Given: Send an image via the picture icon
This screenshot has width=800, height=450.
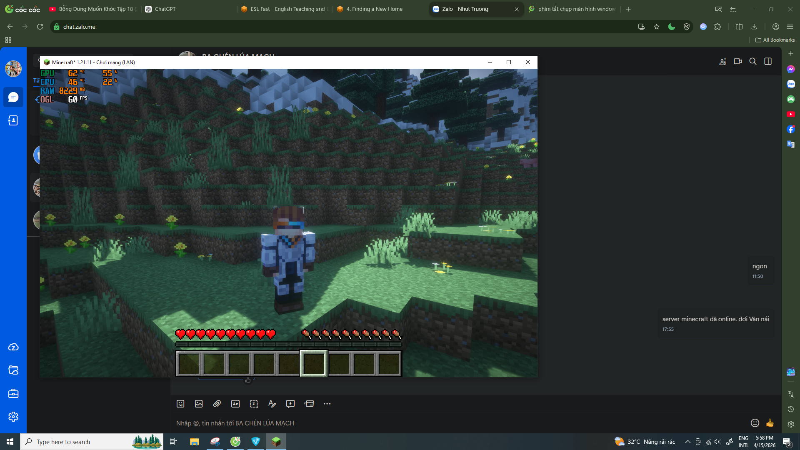Looking at the screenshot, I should (199, 404).
